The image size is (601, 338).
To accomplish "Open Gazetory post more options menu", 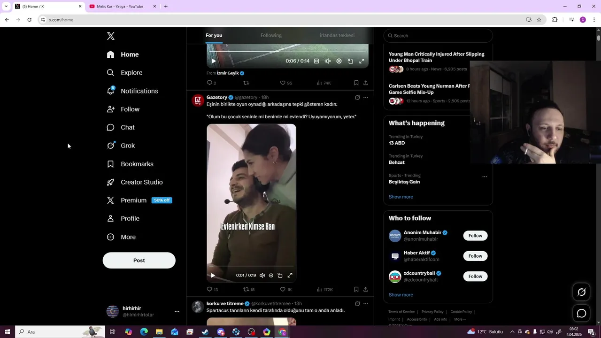I will coord(366,98).
